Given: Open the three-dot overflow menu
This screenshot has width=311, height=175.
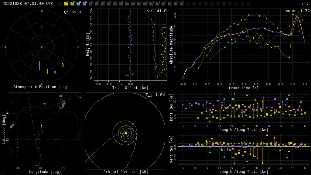Looking at the screenshot, I should coord(305,4).
